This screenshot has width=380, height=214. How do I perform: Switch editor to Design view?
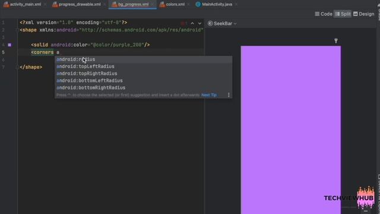(363, 14)
